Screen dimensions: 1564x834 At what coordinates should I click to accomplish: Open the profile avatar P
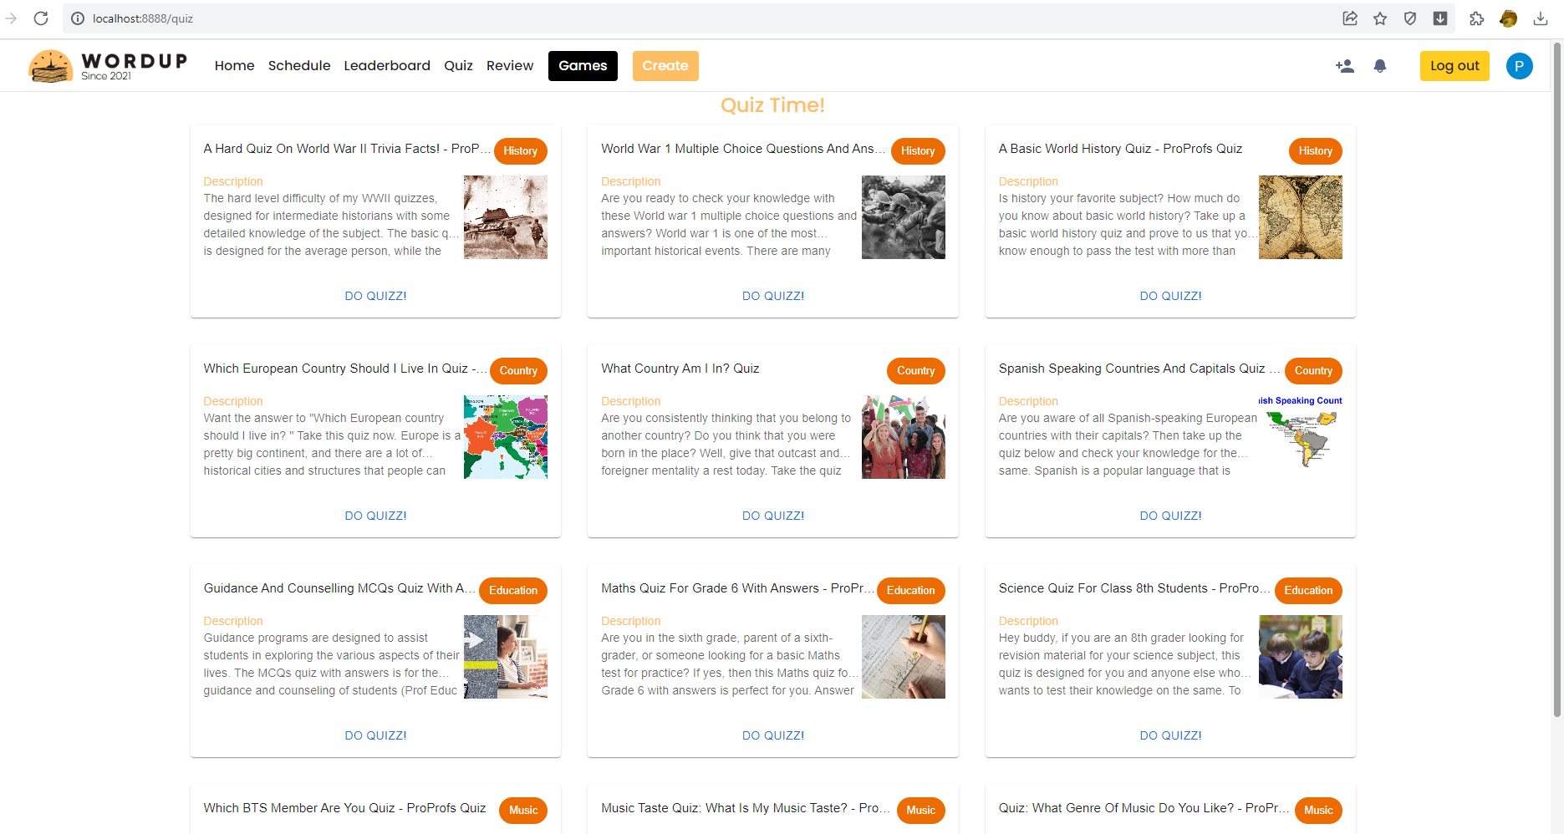(1519, 66)
